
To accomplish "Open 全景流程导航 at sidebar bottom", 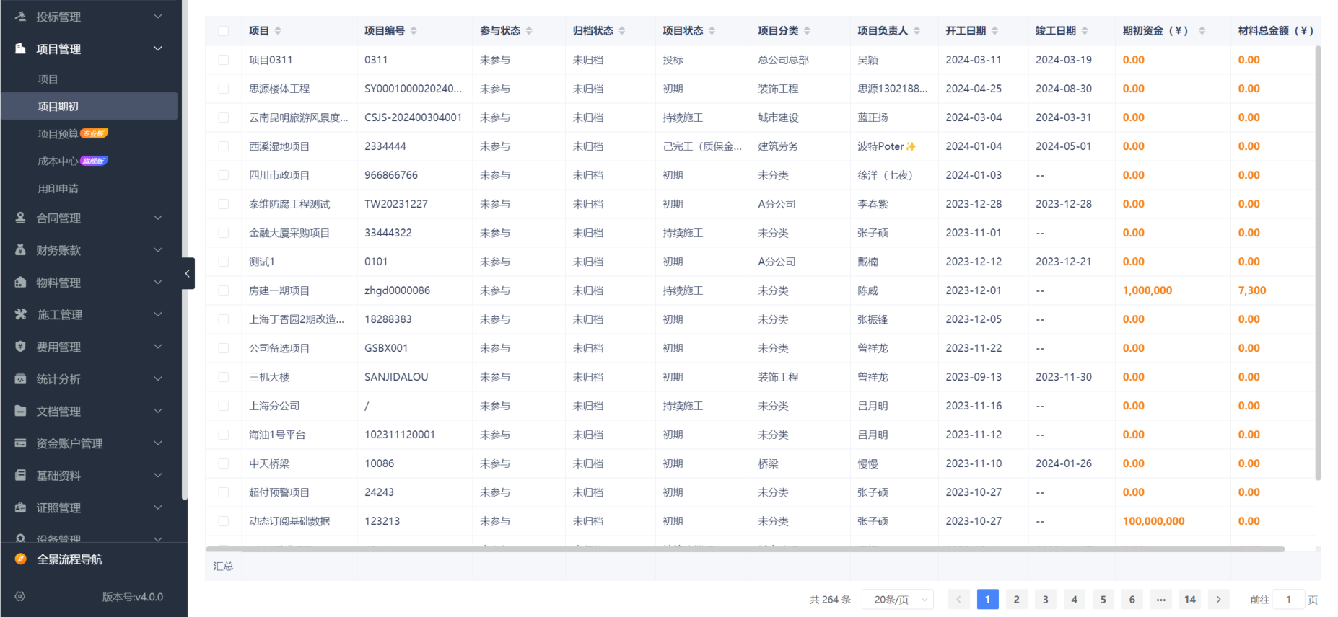I will click(69, 559).
